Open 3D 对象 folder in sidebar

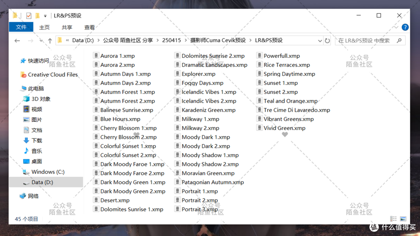pyautogui.click(x=41, y=99)
